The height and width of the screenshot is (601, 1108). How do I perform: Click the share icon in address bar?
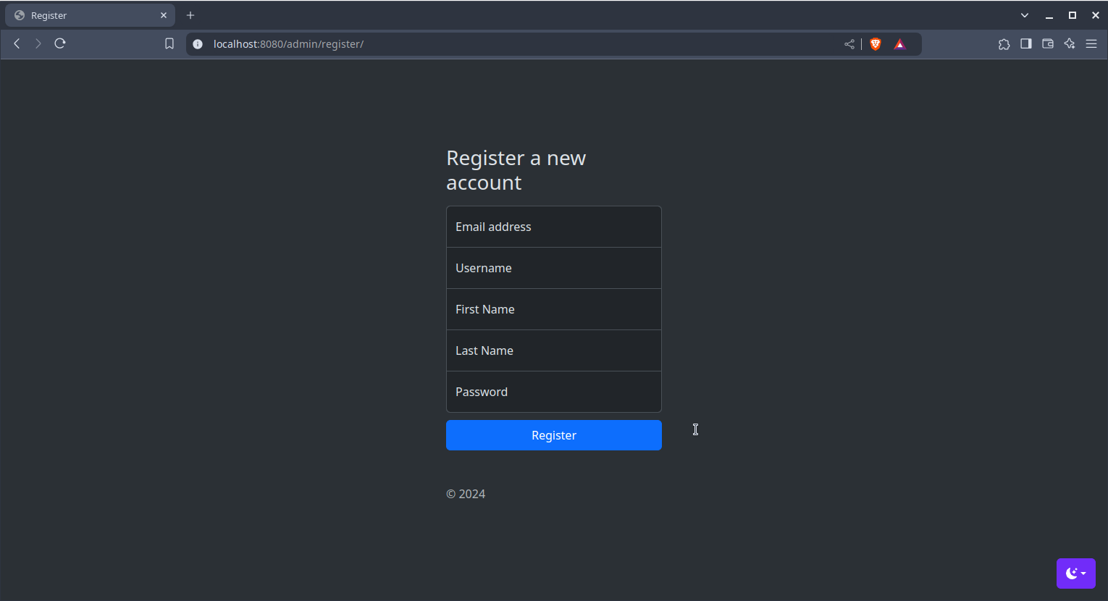pos(849,44)
